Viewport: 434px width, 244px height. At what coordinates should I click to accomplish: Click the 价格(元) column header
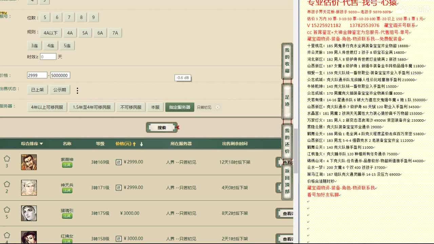click(x=123, y=144)
